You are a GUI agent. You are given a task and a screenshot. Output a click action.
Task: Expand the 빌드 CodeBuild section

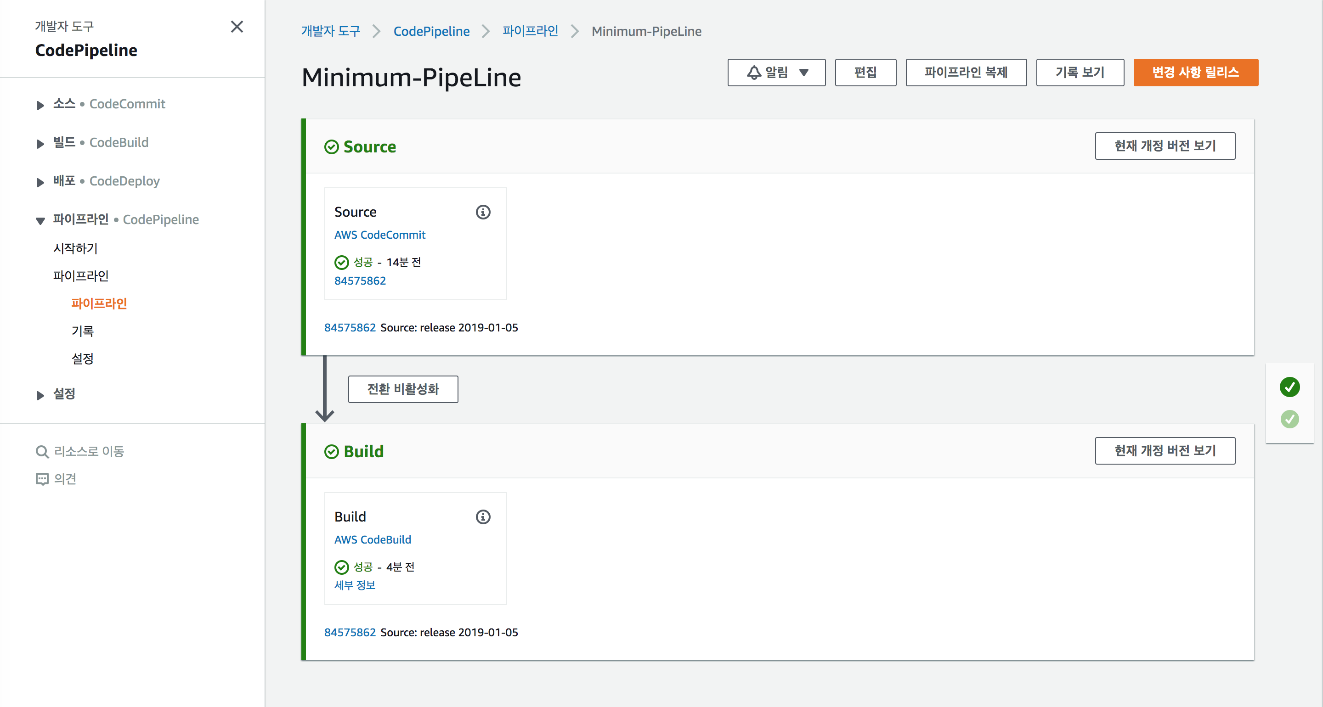(40, 144)
